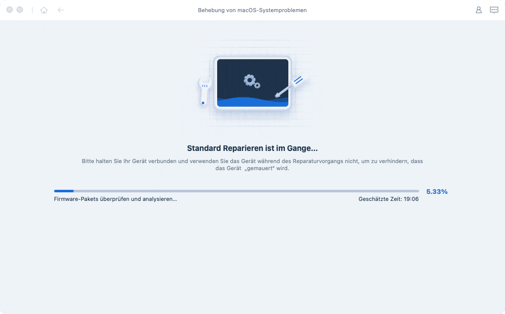The width and height of the screenshot is (505, 314).
Task: Click the 'Standard Reparieren ist im Gange...' heading
Action: point(252,148)
